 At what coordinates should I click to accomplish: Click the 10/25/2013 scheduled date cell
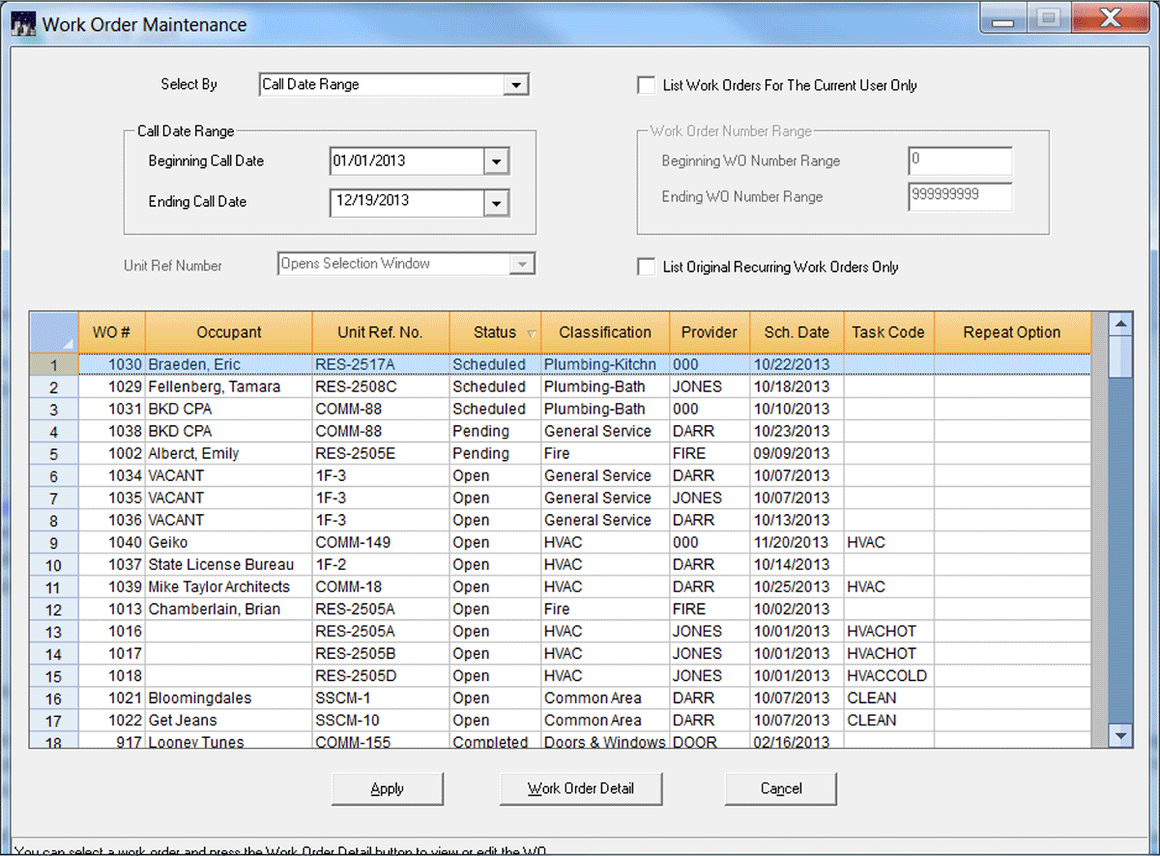[797, 587]
